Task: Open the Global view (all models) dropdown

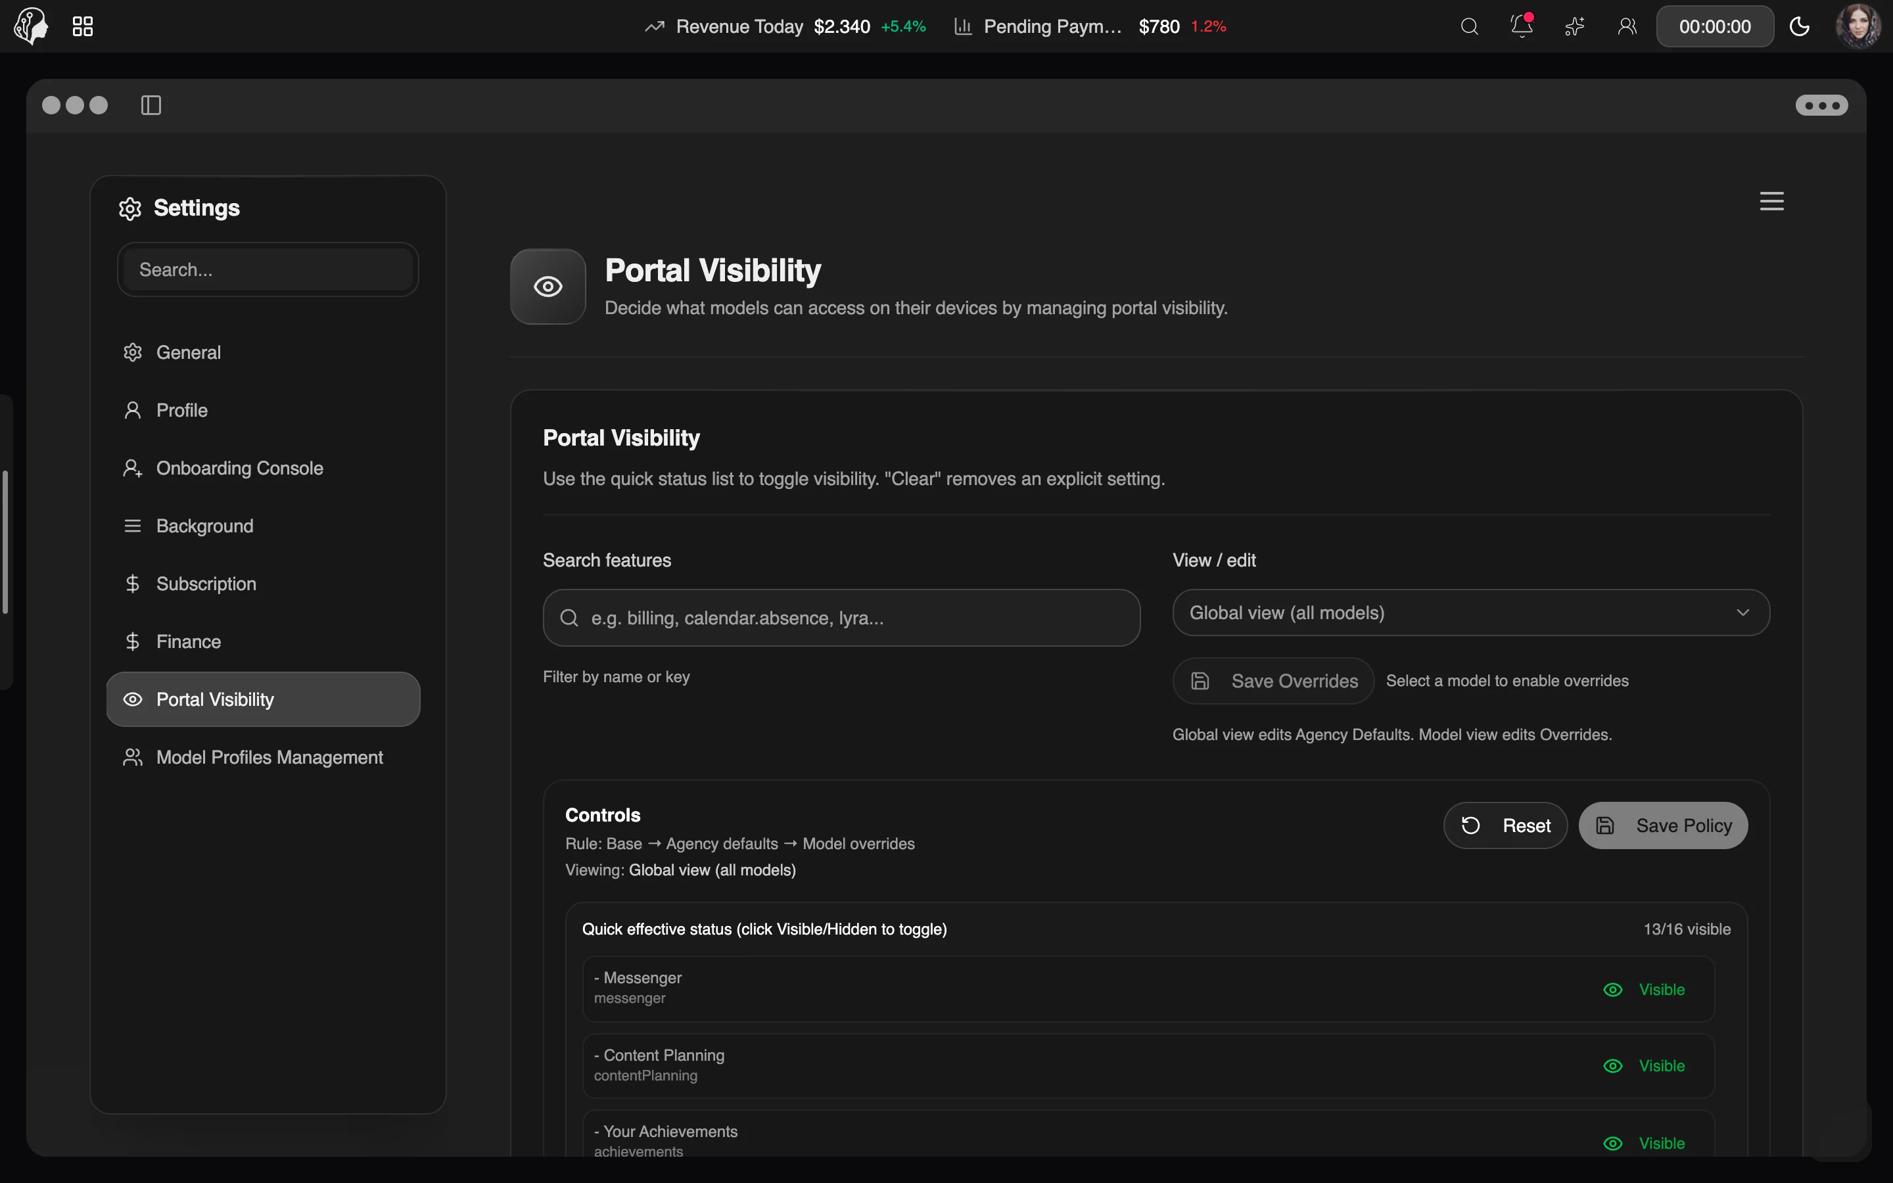Action: [x=1470, y=613]
